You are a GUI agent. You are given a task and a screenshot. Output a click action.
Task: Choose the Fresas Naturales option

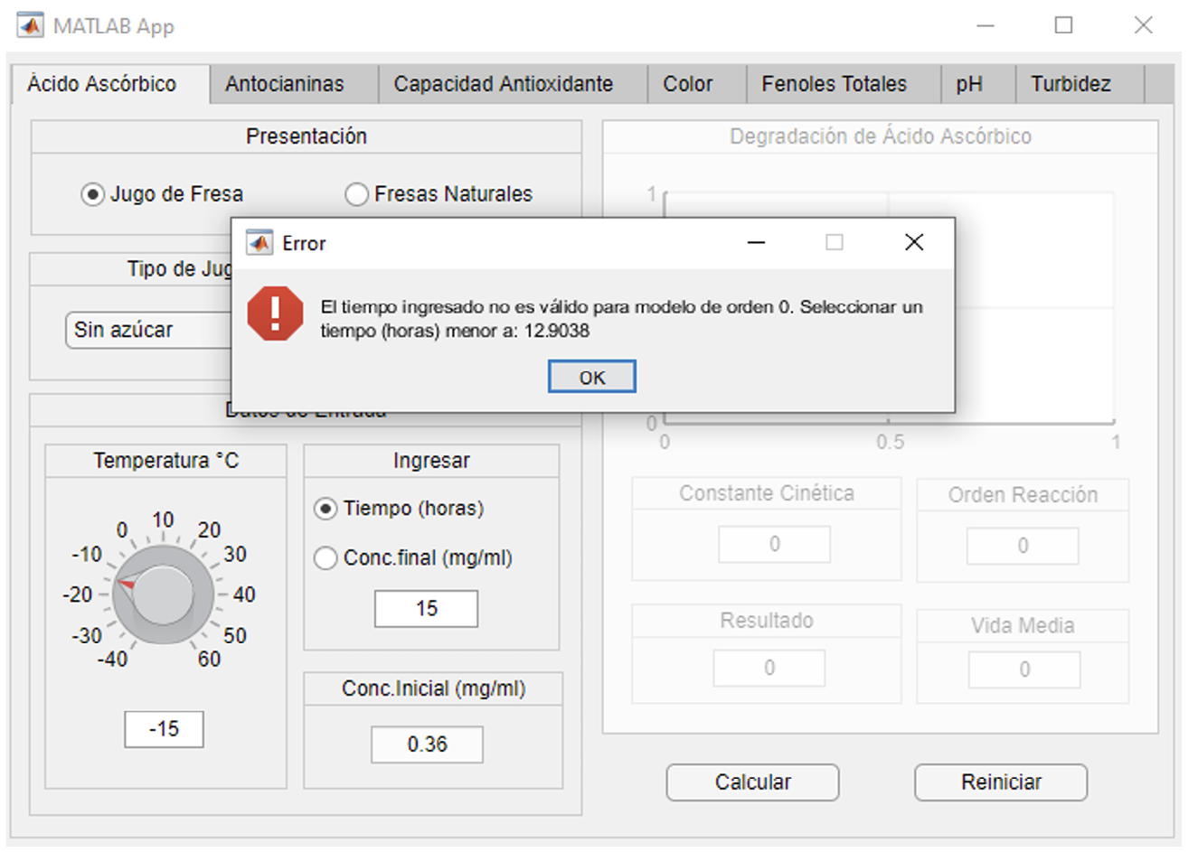click(x=357, y=194)
